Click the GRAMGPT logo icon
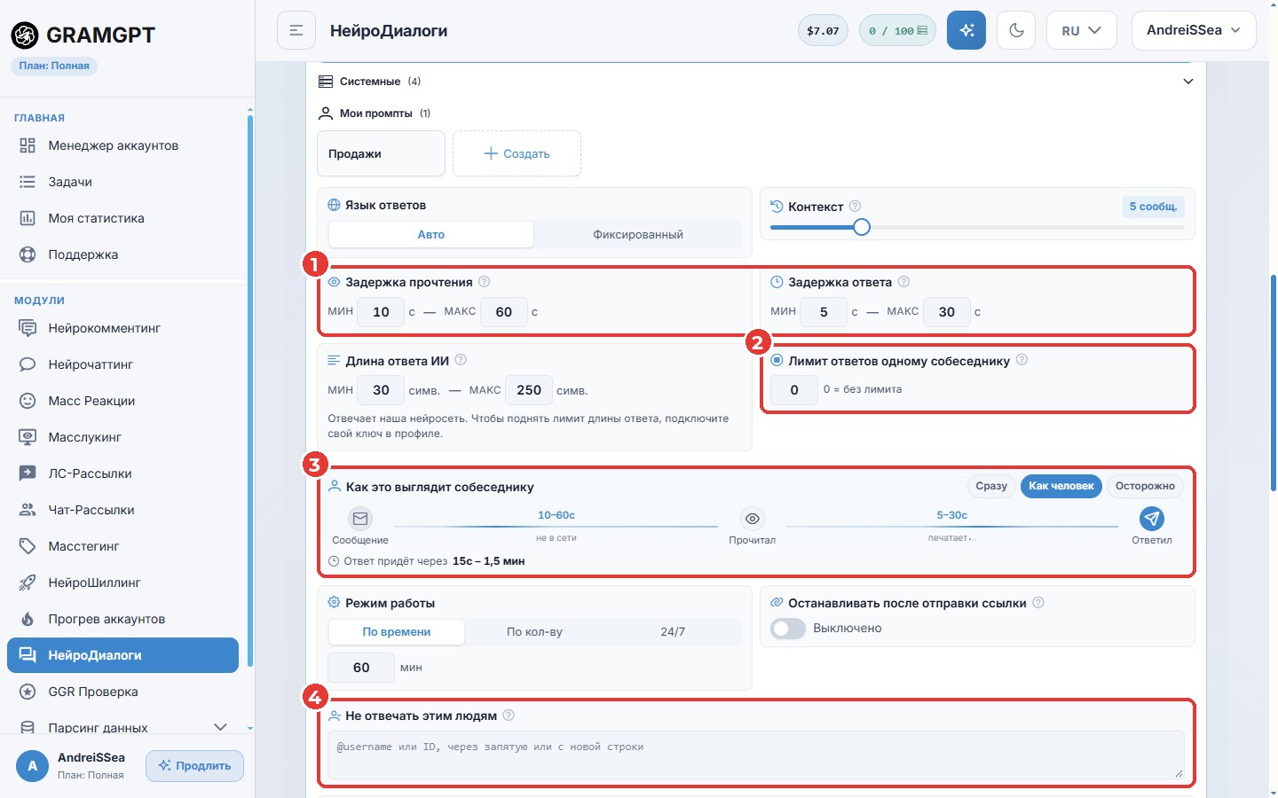Viewport: 1278px width, 798px height. click(25, 35)
